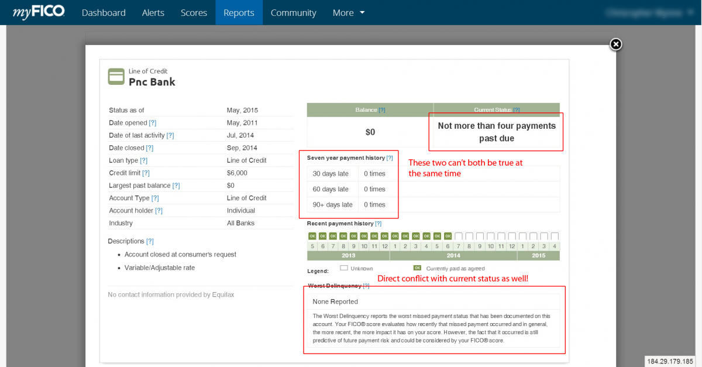Select the 'Pnc Bank' account title
Viewport: 702px width, 367px height.
click(x=152, y=82)
